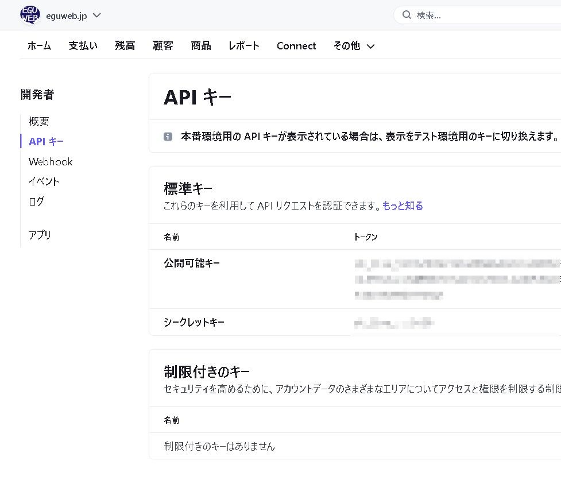
Task: View the レポート tab
Action: 243,46
